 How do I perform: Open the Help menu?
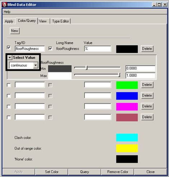click(7, 12)
